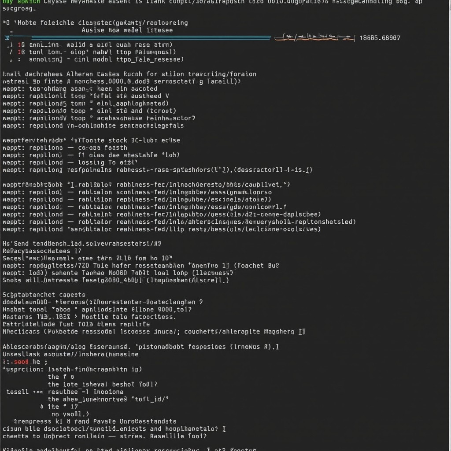Click the blue progress bar near the top
This screenshot has width=451, height=451.
pyautogui.click(x=141, y=38)
